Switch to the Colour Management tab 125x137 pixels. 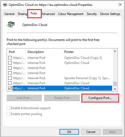(x=70, y=14)
